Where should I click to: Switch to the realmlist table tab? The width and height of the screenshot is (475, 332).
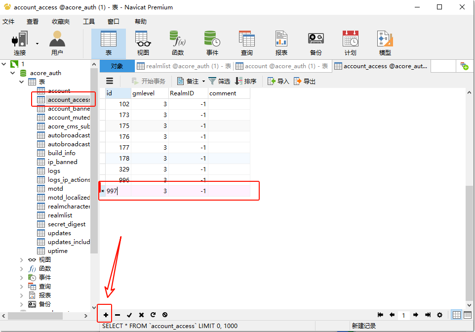coord(184,66)
